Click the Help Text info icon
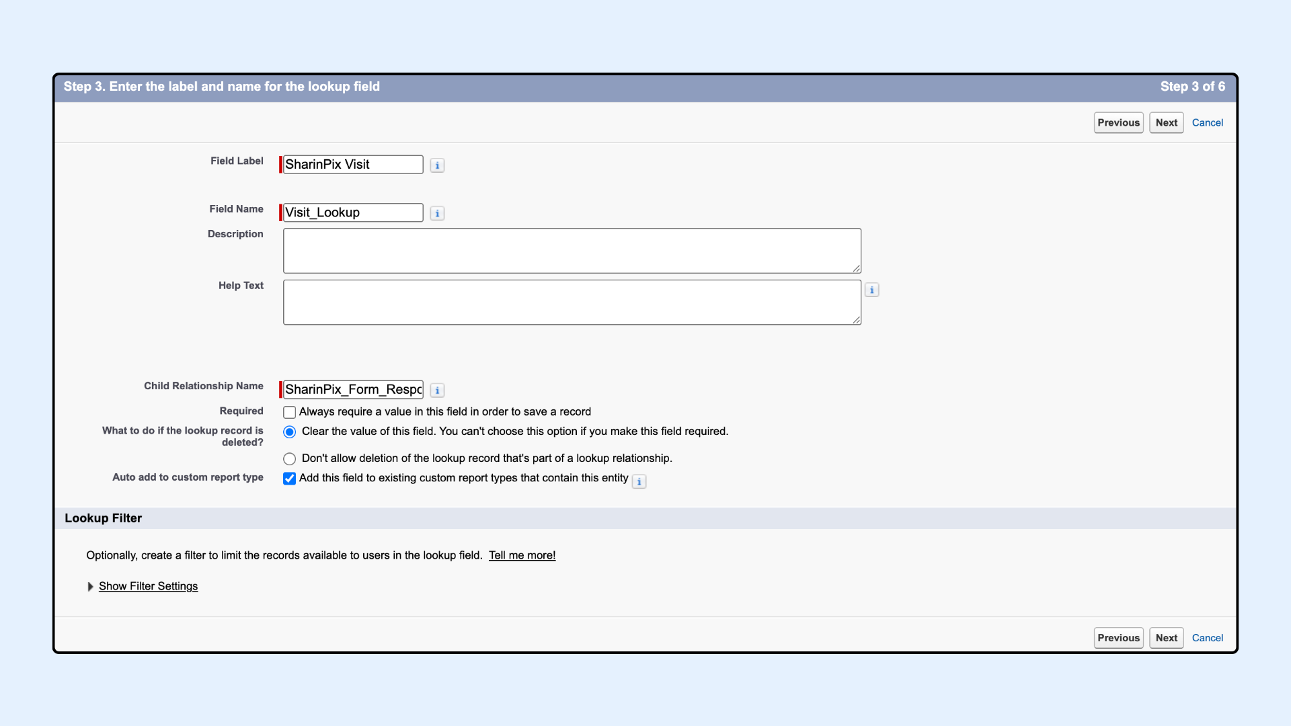 click(x=871, y=290)
